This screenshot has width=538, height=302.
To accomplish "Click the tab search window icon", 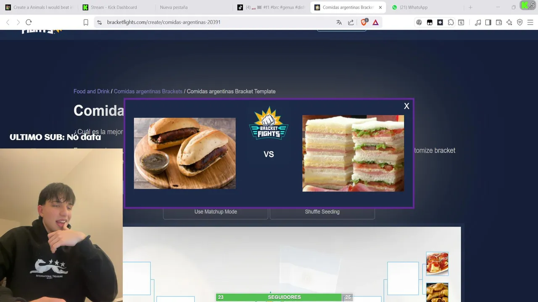I will tap(461, 22).
